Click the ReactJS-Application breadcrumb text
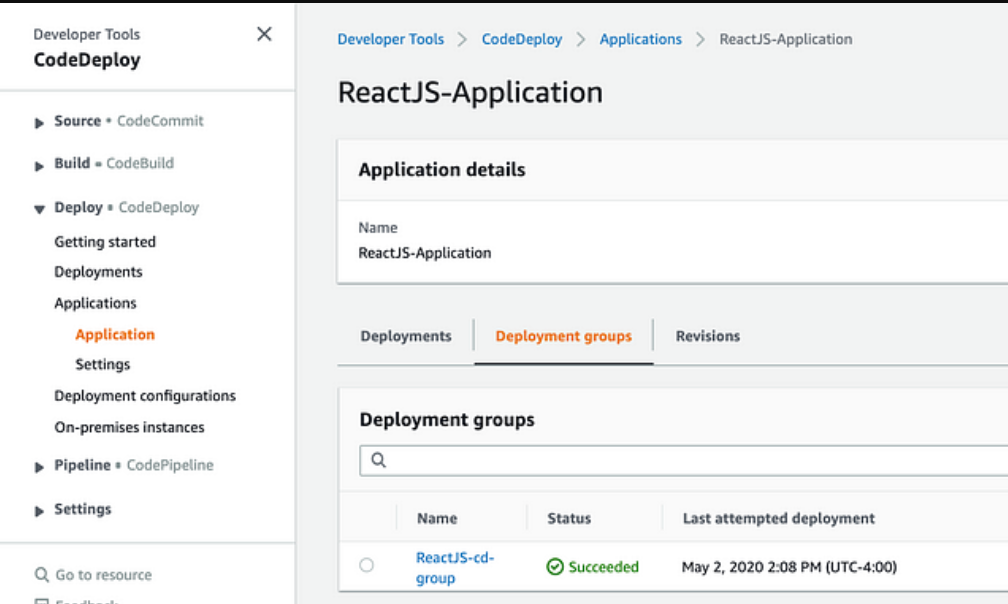This screenshot has width=1008, height=604. tap(786, 39)
